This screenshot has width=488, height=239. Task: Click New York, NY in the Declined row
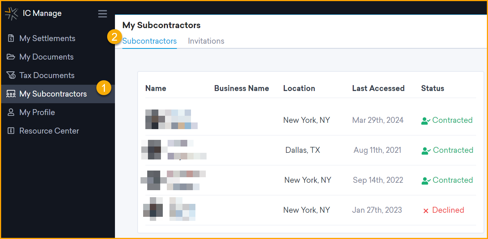click(x=307, y=210)
